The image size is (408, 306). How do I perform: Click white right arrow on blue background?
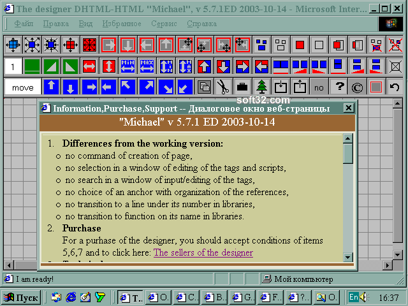pyautogui.click(x=242, y=66)
